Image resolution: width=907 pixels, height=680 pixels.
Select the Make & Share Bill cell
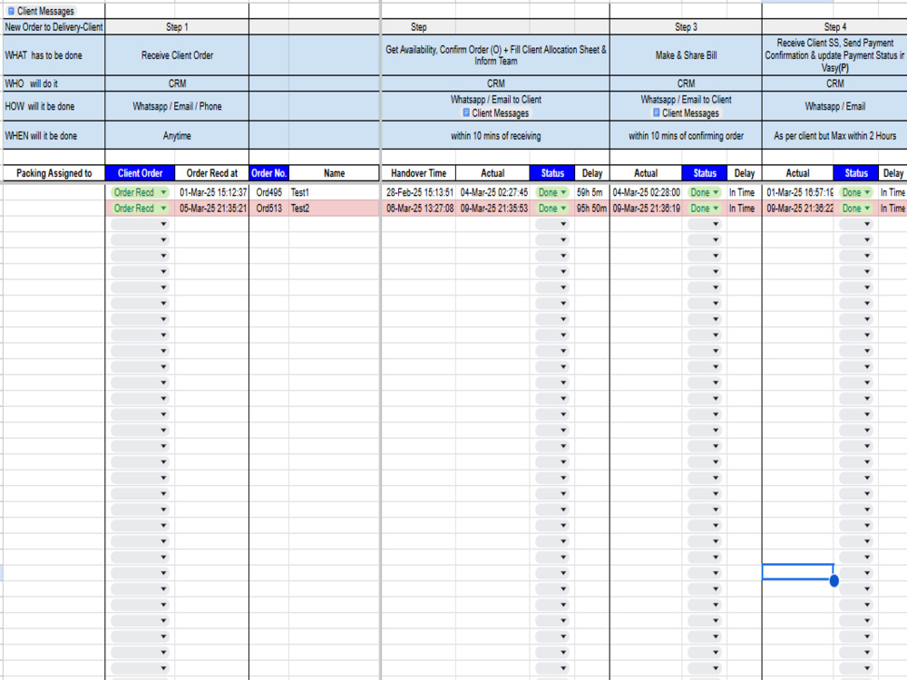point(686,55)
